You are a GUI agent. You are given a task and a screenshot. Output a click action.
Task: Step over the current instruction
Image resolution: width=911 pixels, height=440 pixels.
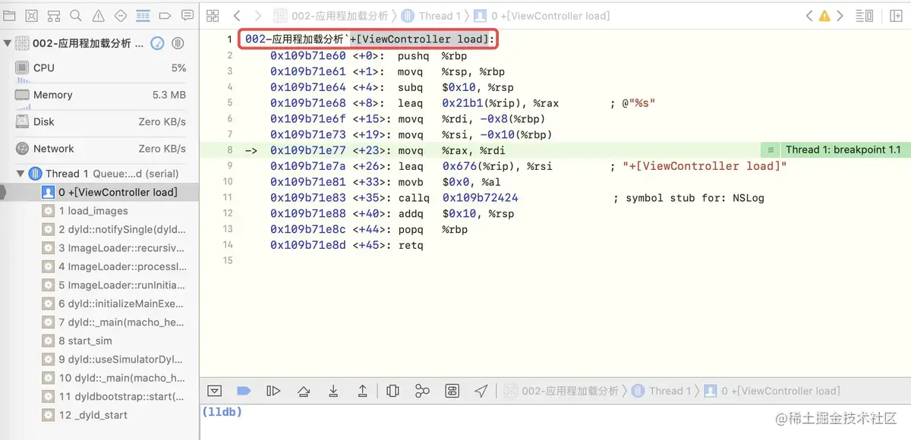303,391
